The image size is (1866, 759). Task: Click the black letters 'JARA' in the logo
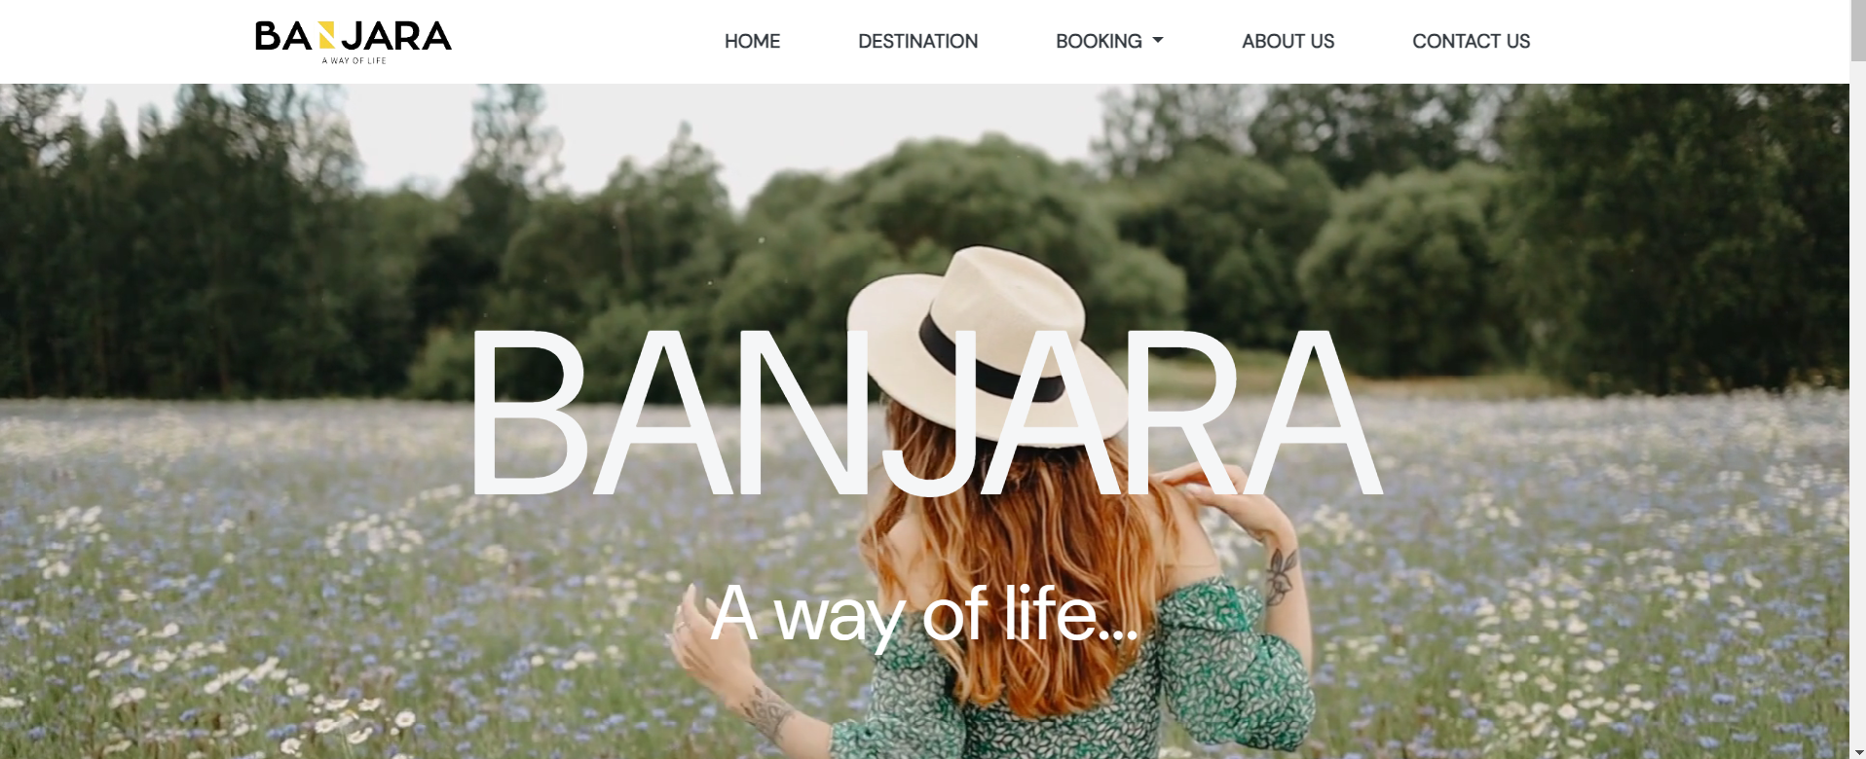tap(396, 36)
